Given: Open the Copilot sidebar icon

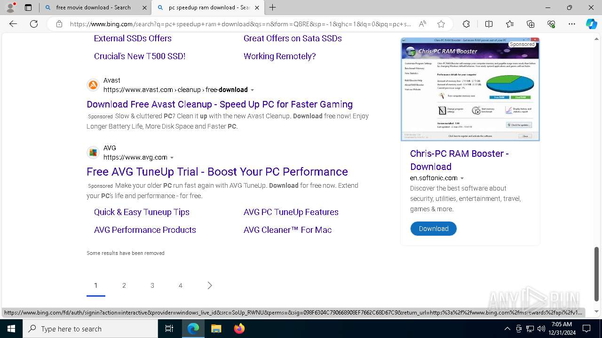Looking at the screenshot, I should (591, 24).
